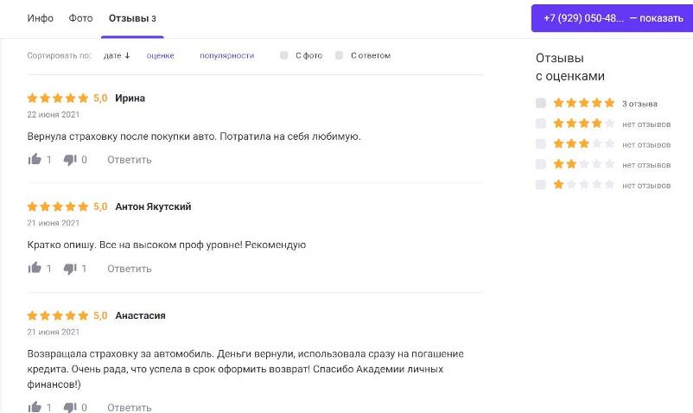Dislike Антон Якутский's review with thumbs down
Screen dimensions: 693x413
coord(70,269)
